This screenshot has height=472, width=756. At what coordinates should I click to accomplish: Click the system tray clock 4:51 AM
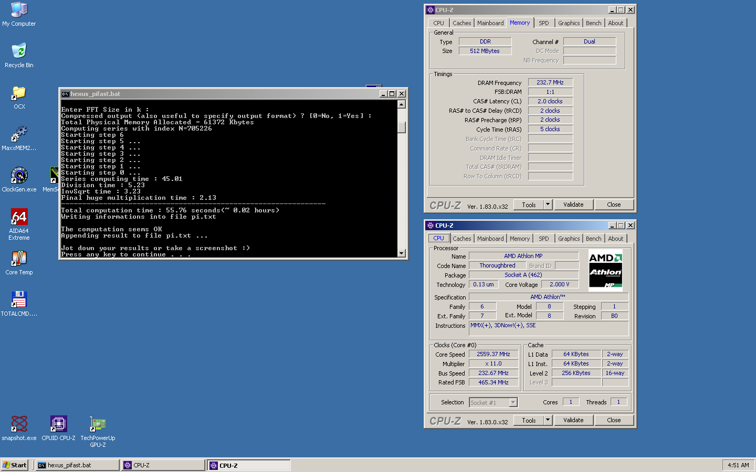click(x=738, y=465)
